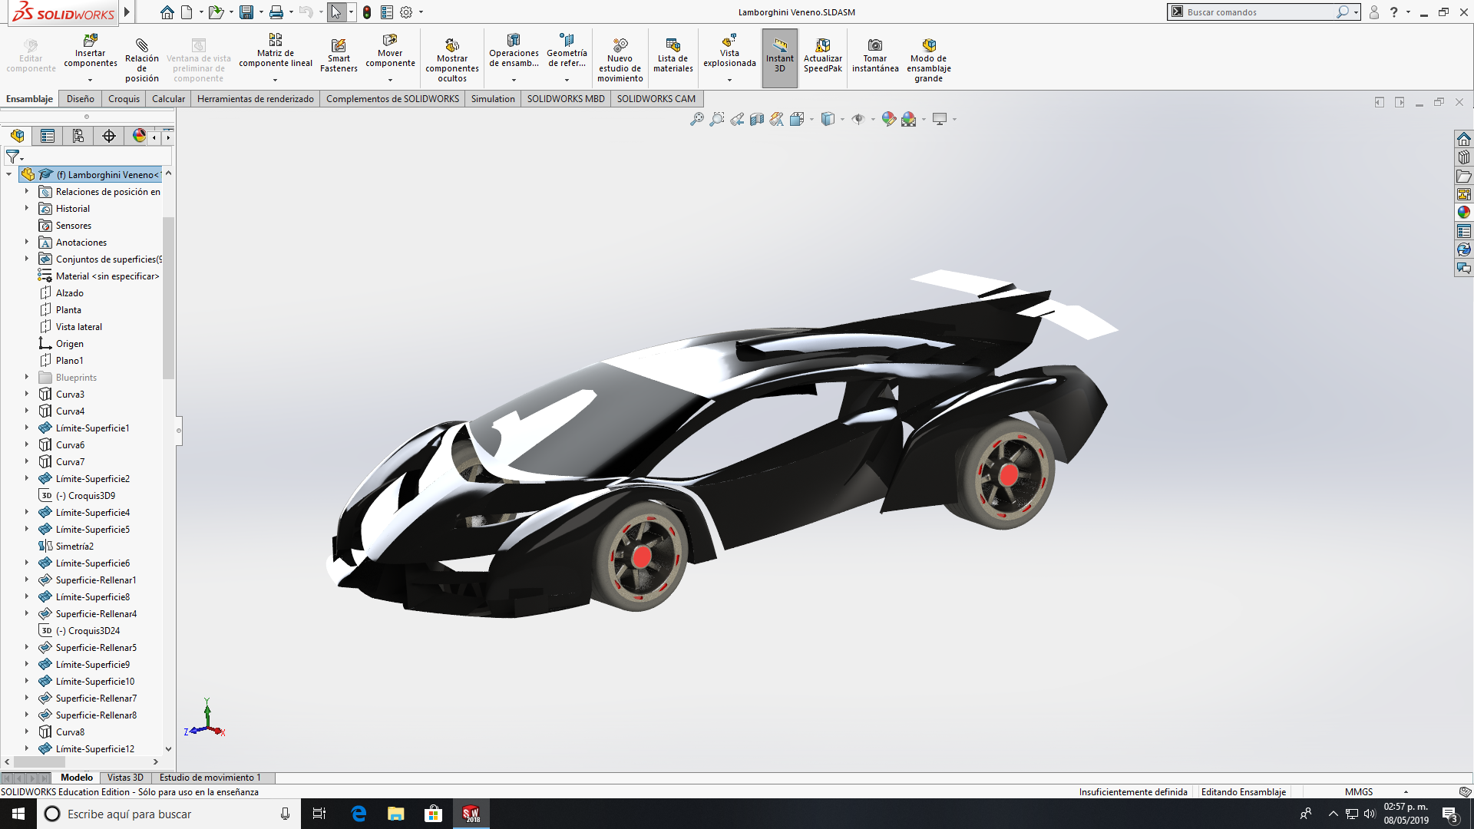The width and height of the screenshot is (1474, 829).
Task: Open DisplayManager color ball tab
Action: 139,136
